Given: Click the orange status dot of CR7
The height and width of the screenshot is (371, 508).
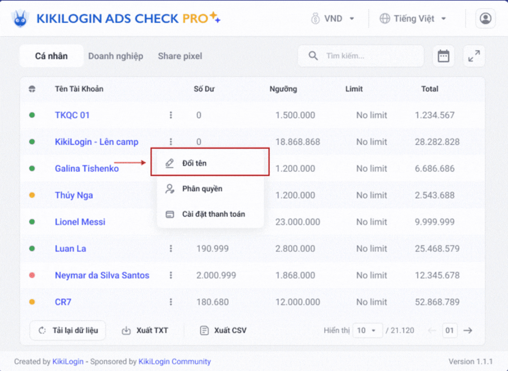Looking at the screenshot, I should pos(32,302).
